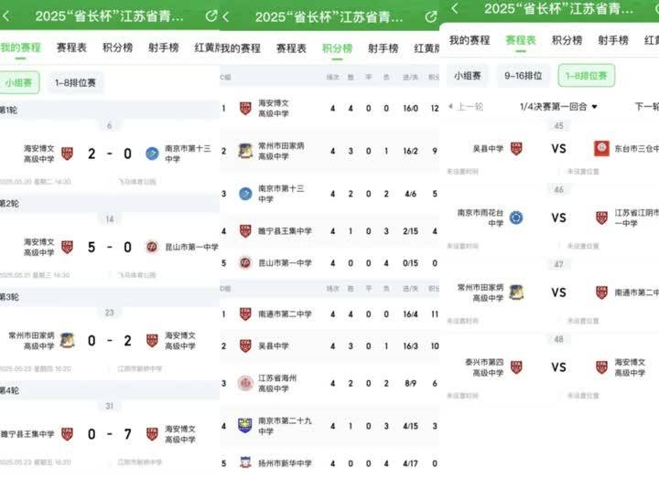
Task: Select the 9-16排位 filter in right panel
Action: tap(523, 76)
